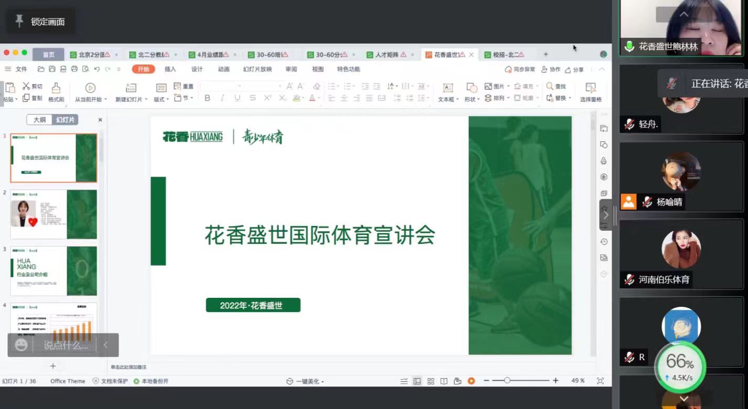Click the Lock Screen (锁定画面) button

click(40, 21)
